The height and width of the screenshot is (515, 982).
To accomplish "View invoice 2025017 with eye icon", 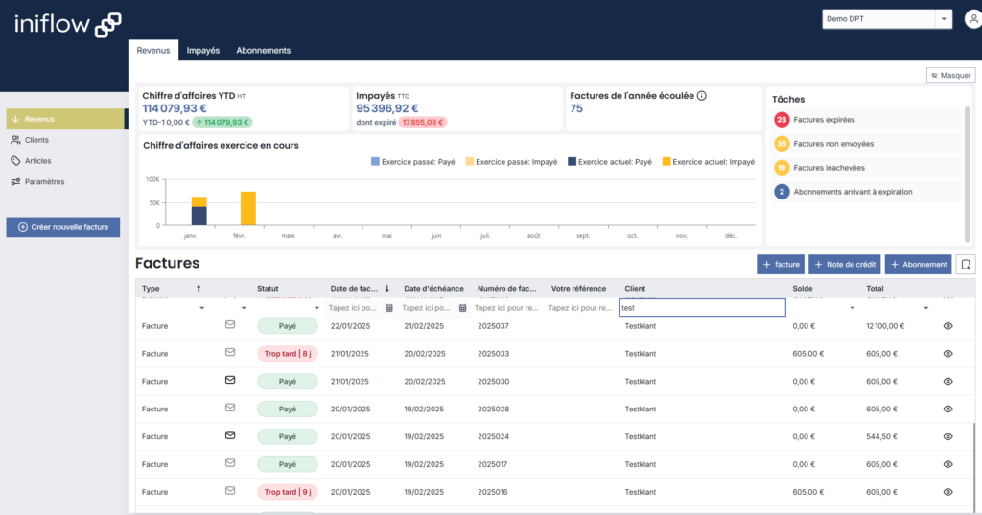I will coord(947,464).
